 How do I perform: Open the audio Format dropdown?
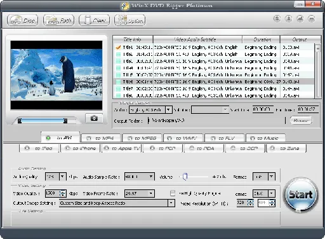(x=272, y=177)
